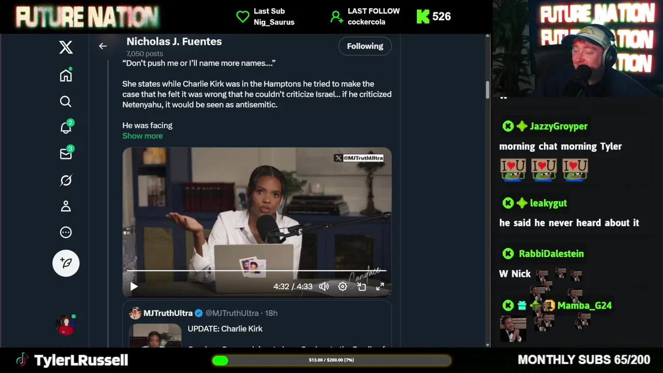Toggle the Following button for this profile
Viewport: 663px width, 373px height.
point(365,46)
